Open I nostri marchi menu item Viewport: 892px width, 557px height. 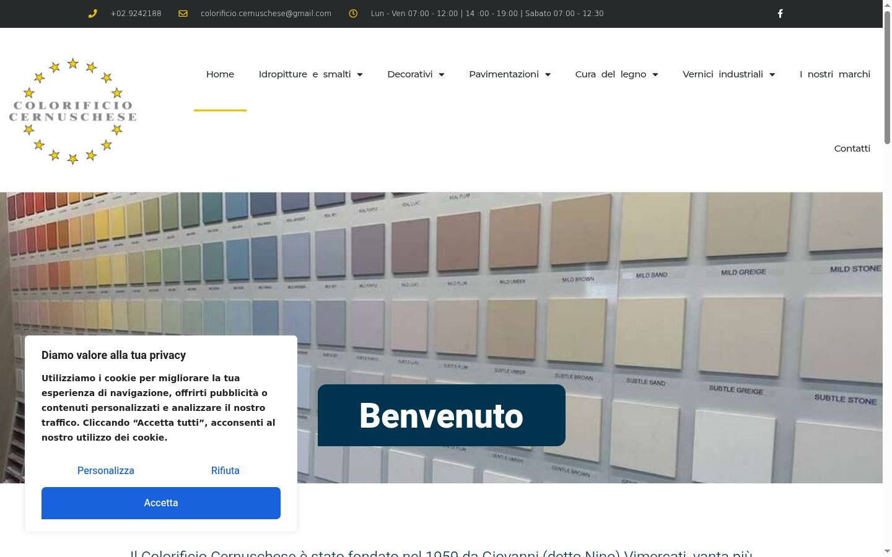pos(835,74)
